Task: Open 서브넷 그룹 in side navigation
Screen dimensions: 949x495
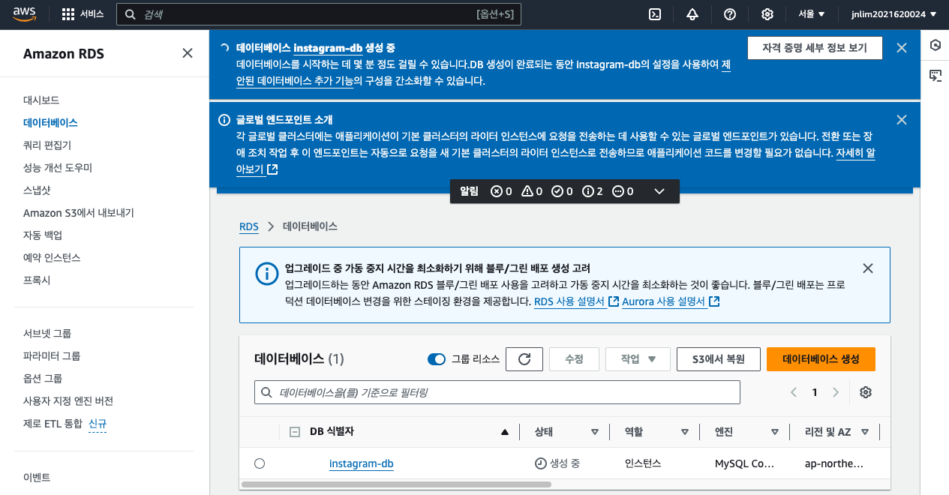Action: tap(47, 333)
